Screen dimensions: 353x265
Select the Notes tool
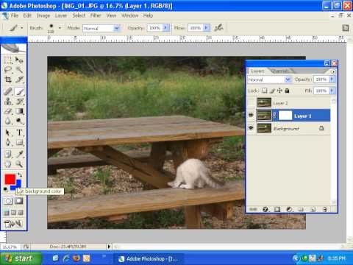pyautogui.click(x=8, y=154)
